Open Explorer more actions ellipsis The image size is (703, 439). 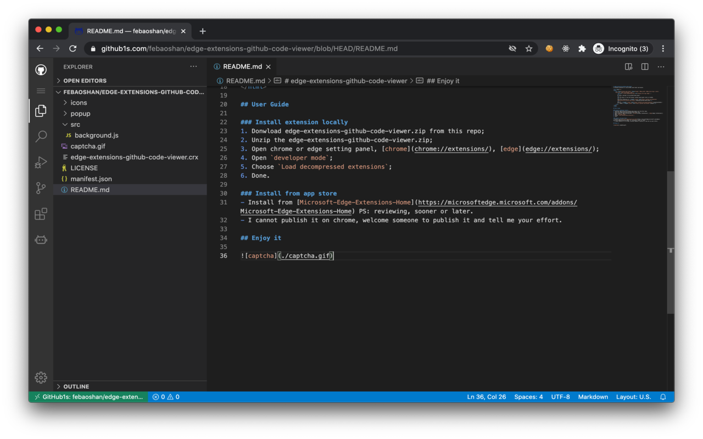(193, 66)
